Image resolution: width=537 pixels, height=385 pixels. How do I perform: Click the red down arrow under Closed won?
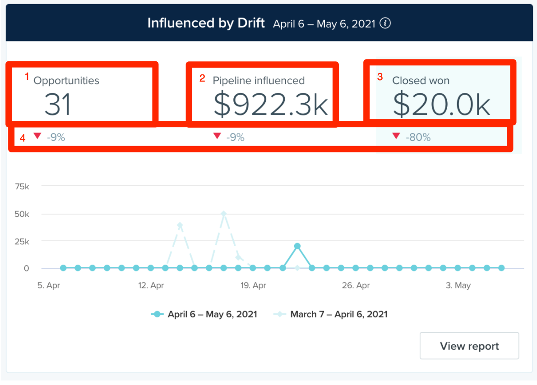click(396, 136)
